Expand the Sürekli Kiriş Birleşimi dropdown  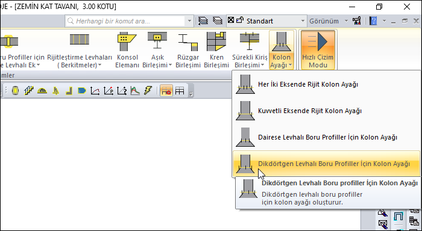click(262, 66)
